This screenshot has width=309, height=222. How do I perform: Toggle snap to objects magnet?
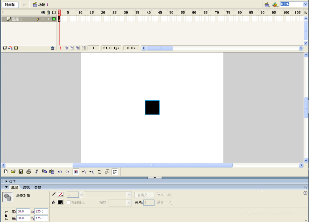point(76,172)
